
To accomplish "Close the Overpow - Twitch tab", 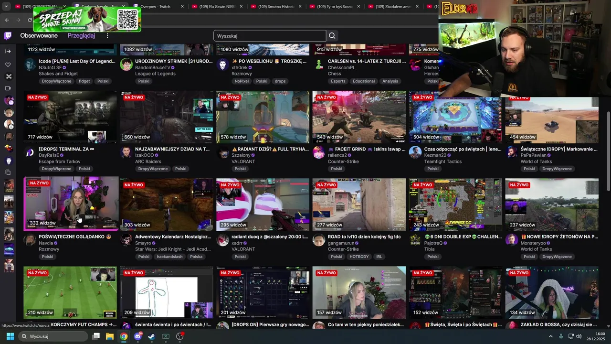I will (182, 7).
